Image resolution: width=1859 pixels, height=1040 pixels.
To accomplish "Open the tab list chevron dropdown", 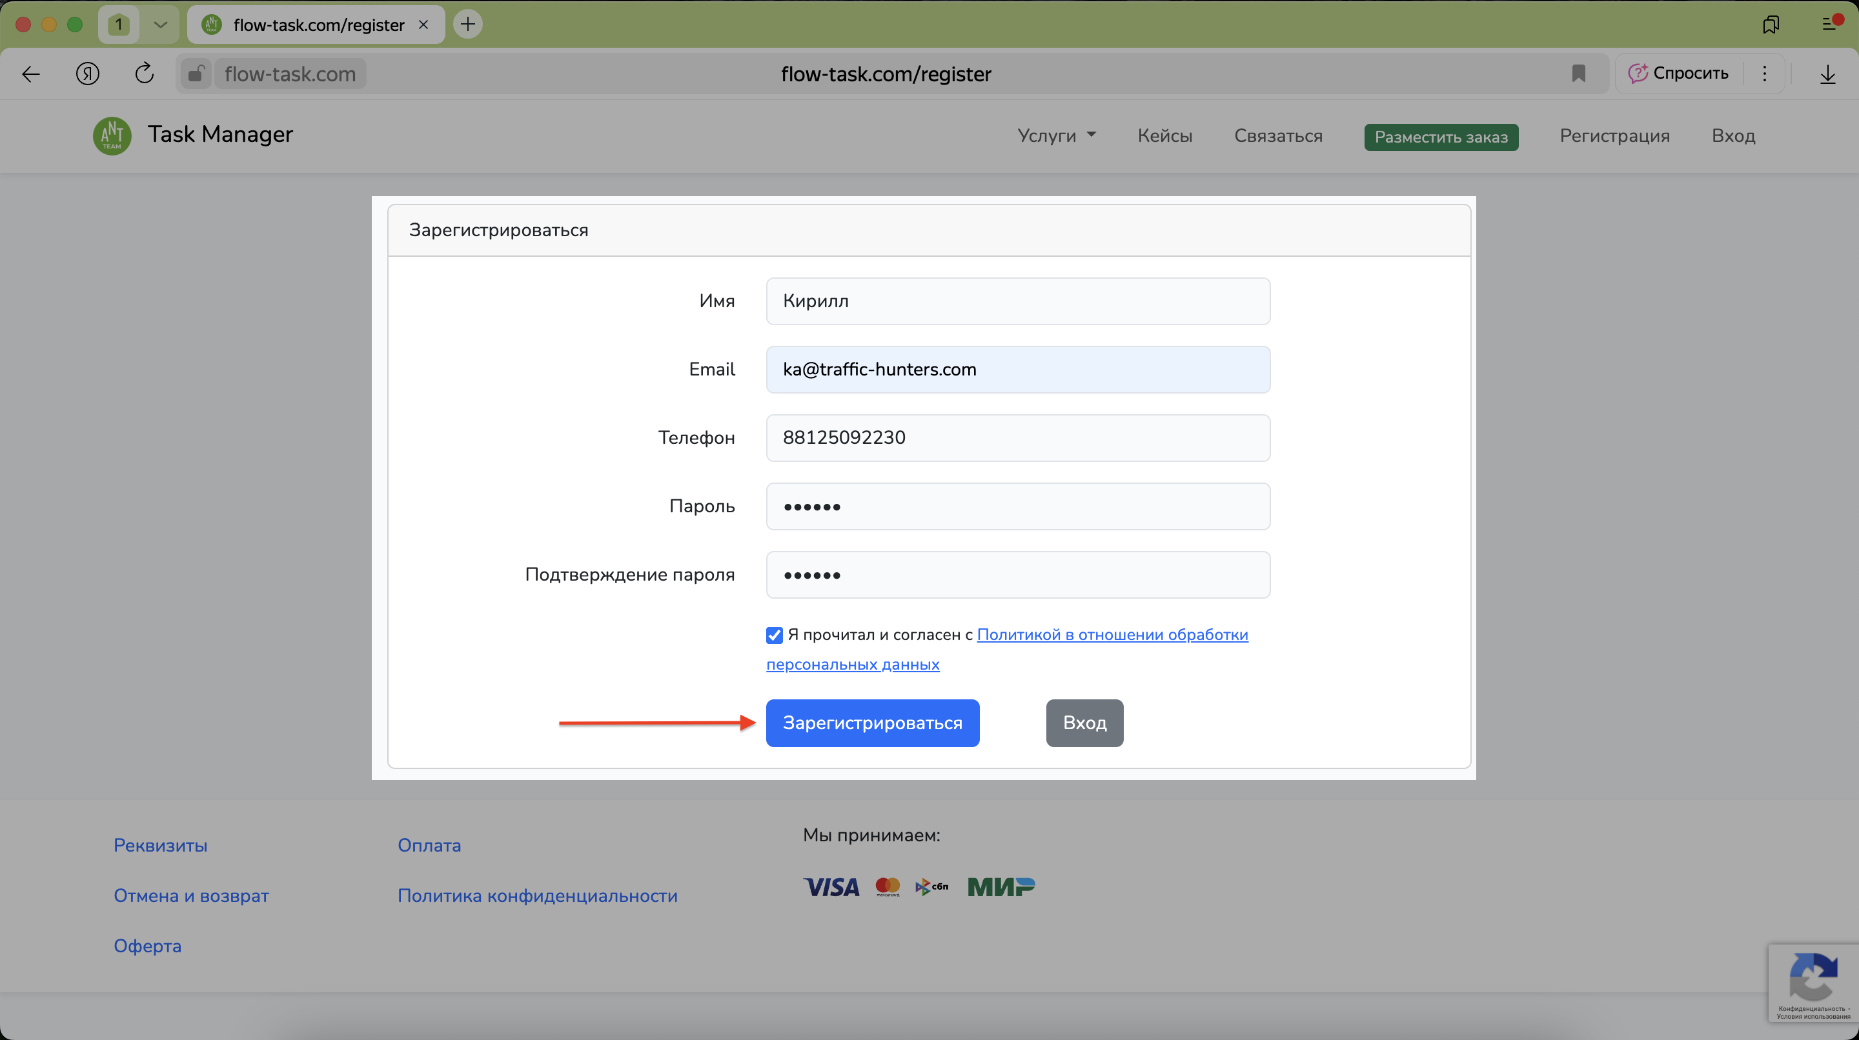I will point(160,25).
